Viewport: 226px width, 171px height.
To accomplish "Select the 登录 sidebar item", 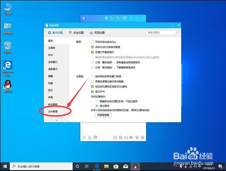I will point(56,41).
